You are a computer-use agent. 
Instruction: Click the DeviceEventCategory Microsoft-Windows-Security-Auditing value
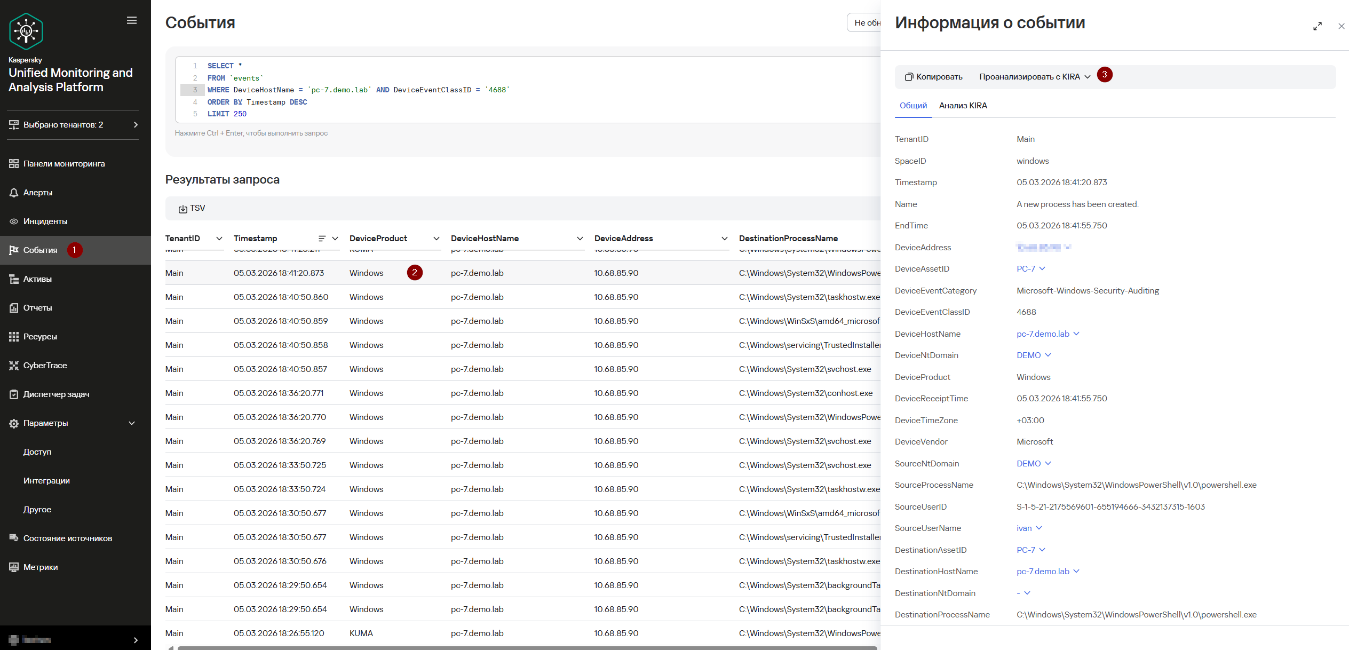1088,291
